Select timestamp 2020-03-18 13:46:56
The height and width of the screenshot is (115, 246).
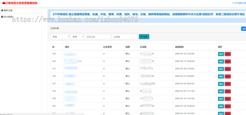pyautogui.click(x=185, y=106)
